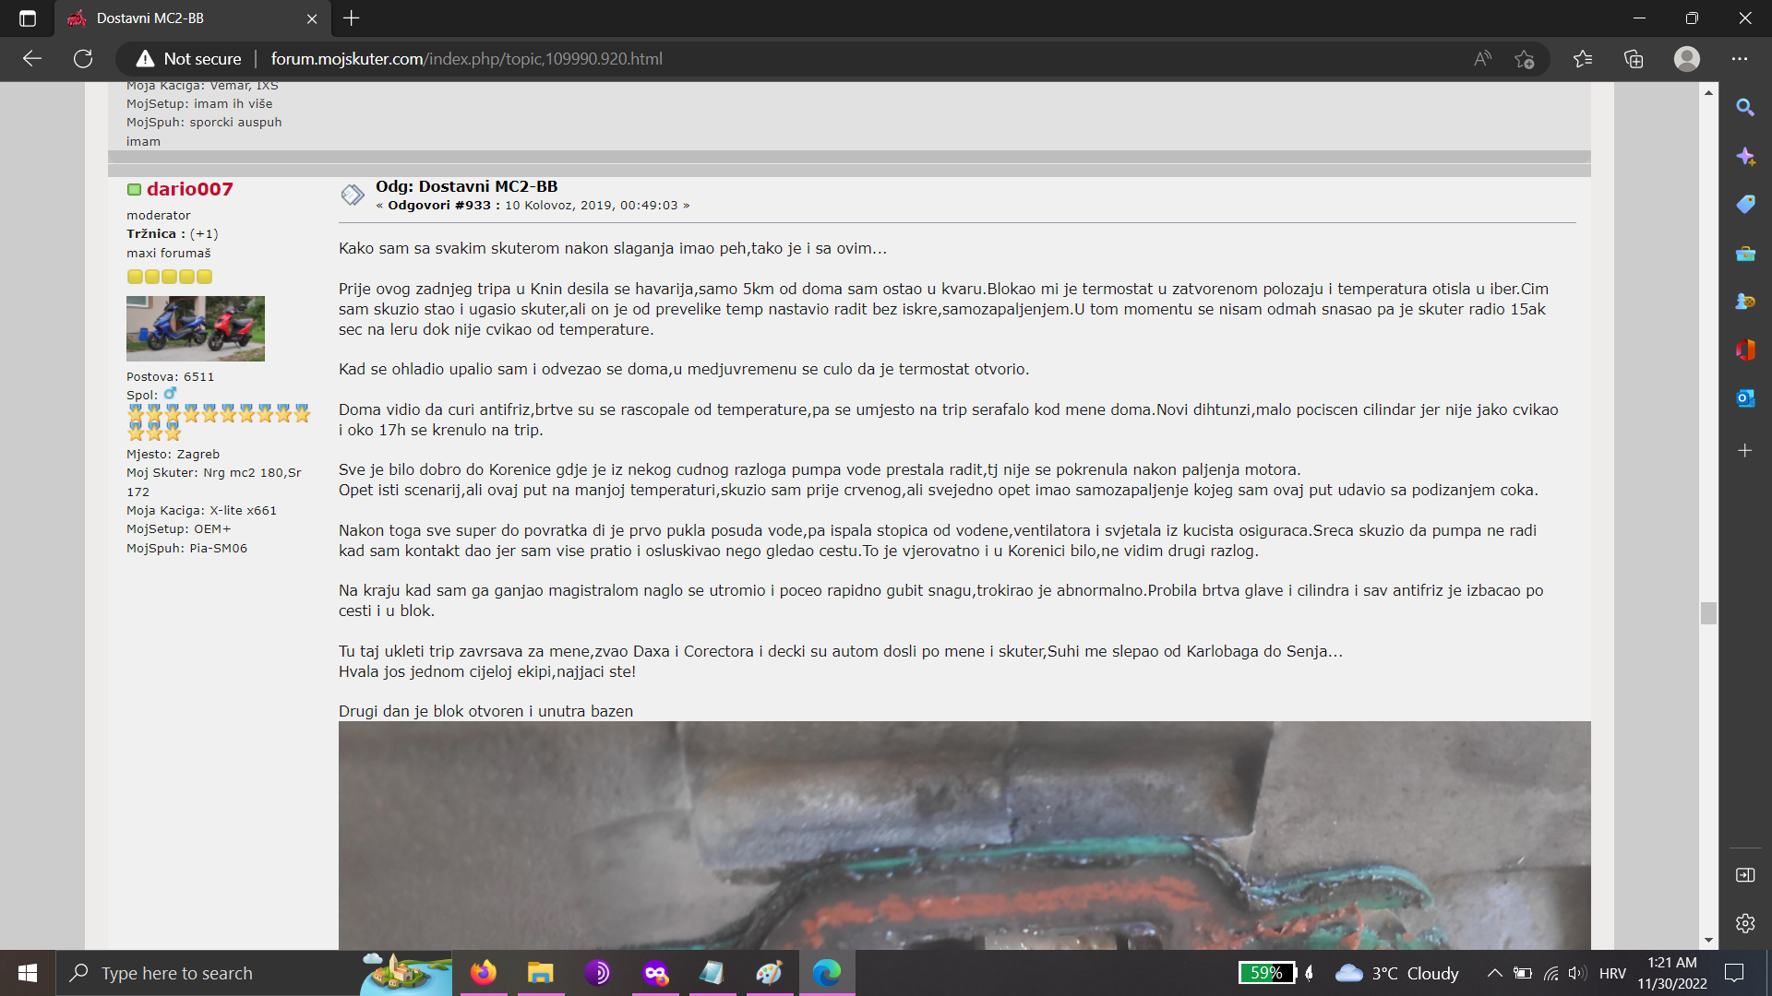Click the scrollbar down arrow

pyautogui.click(x=1708, y=941)
